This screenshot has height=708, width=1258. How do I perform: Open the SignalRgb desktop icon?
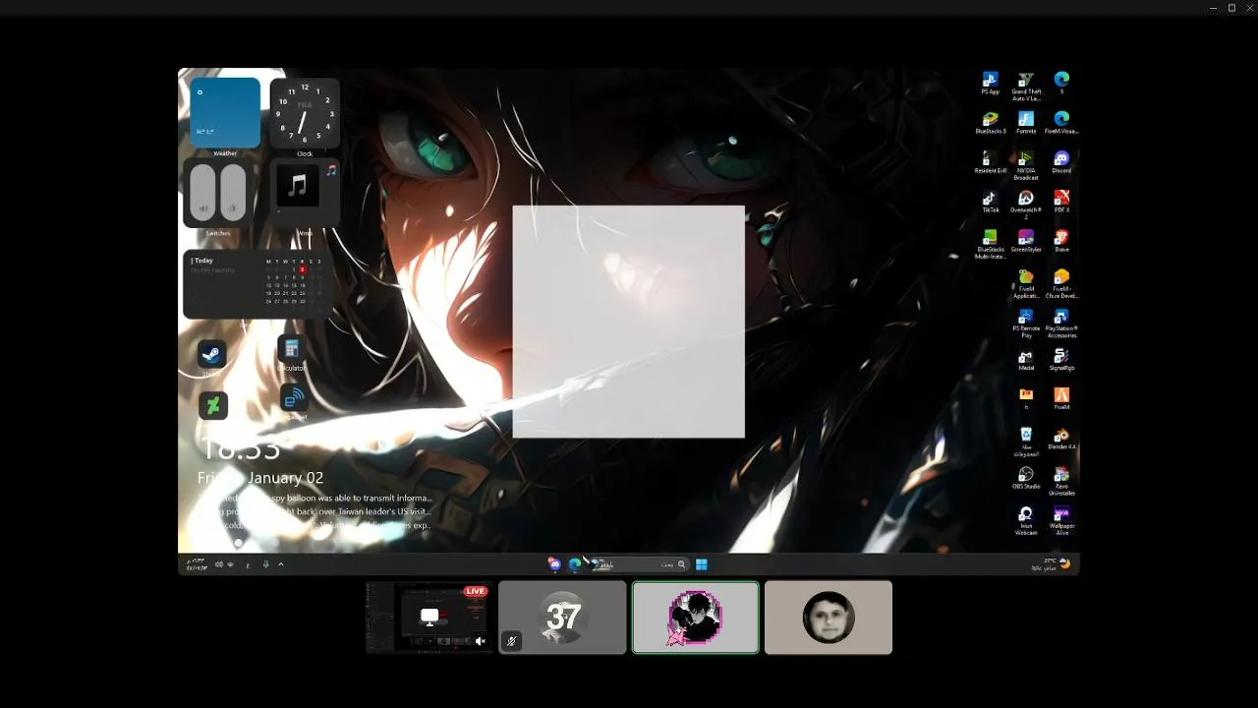(1061, 360)
